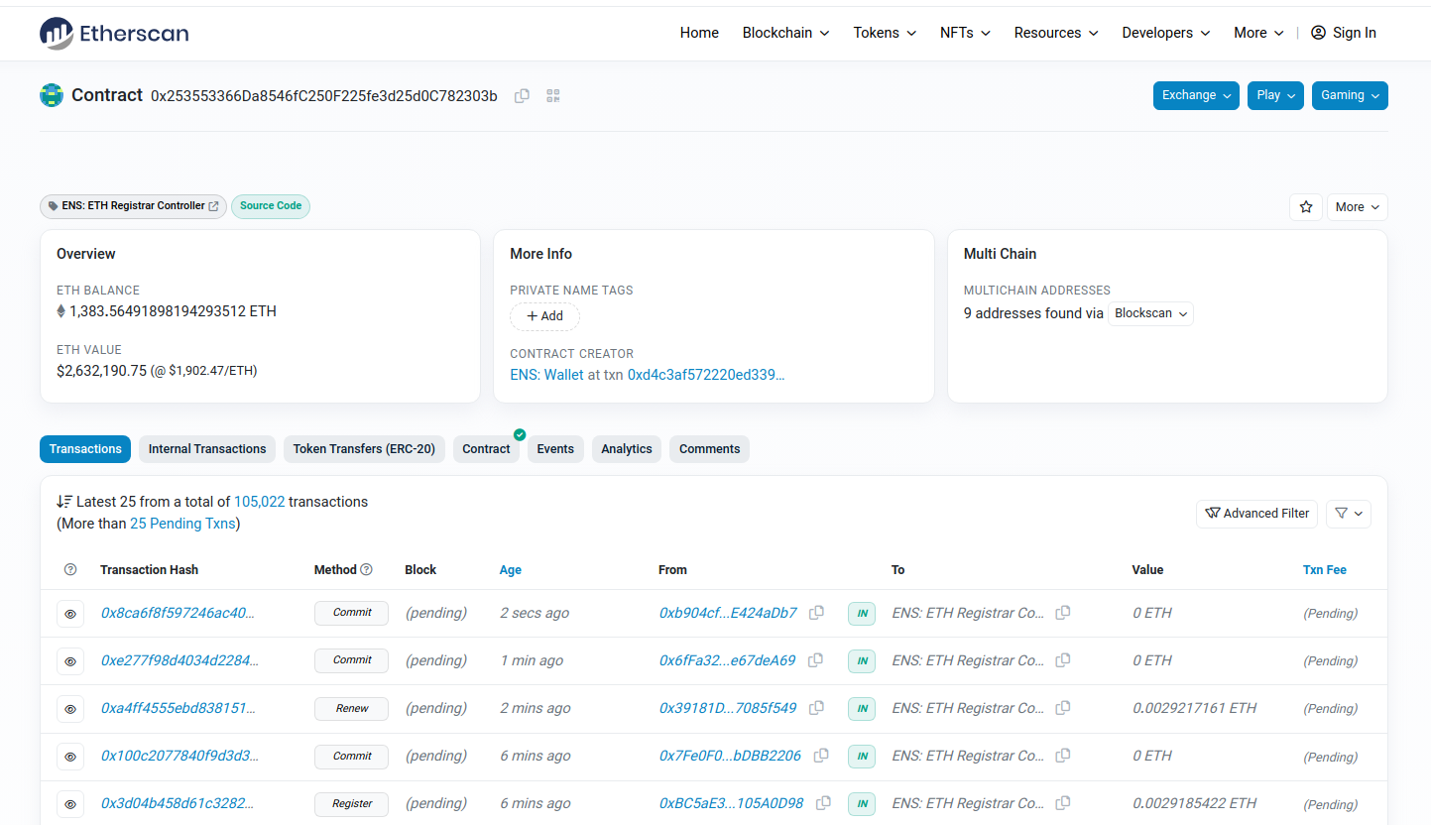
Task: Expand the Resources menu
Action: pos(1056,33)
